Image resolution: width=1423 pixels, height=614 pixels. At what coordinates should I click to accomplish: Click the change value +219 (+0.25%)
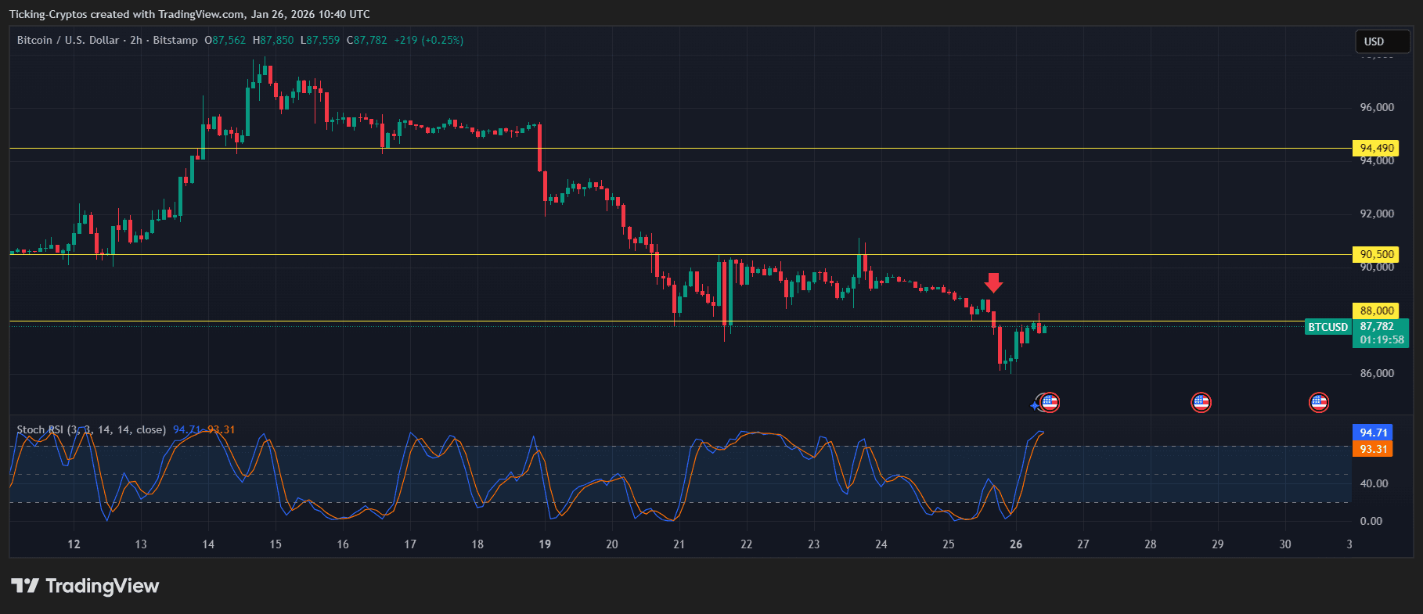(x=429, y=40)
